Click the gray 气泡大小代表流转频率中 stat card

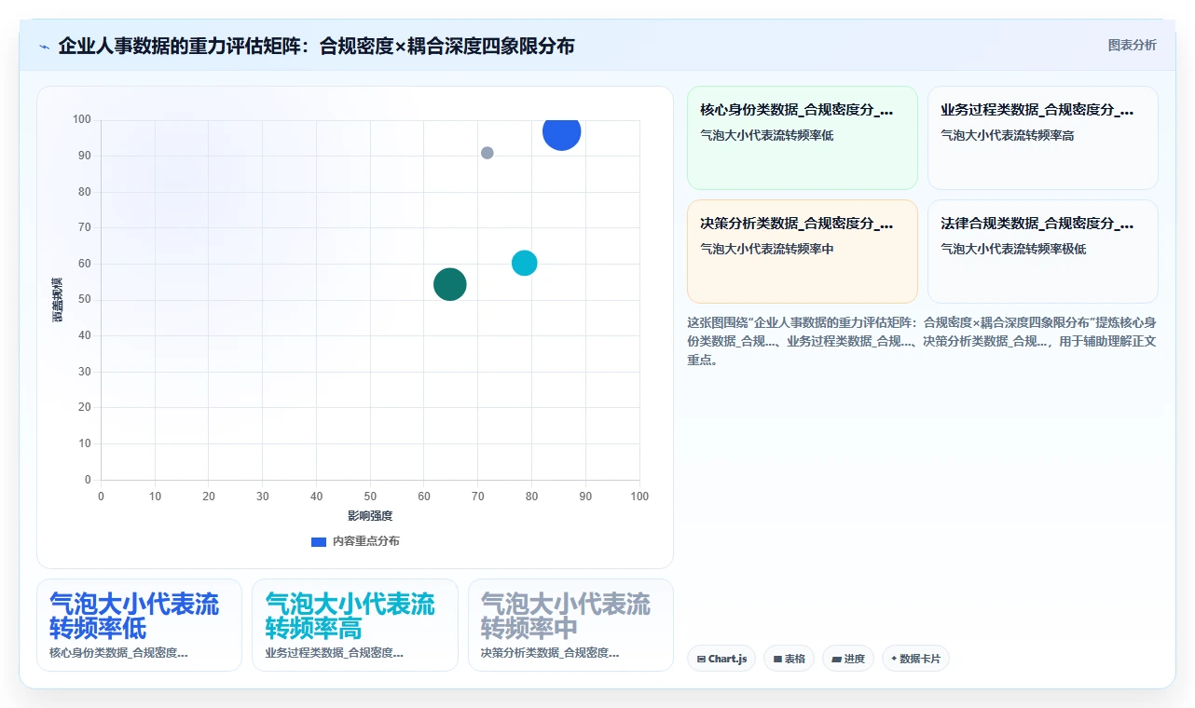pyautogui.click(x=570, y=625)
